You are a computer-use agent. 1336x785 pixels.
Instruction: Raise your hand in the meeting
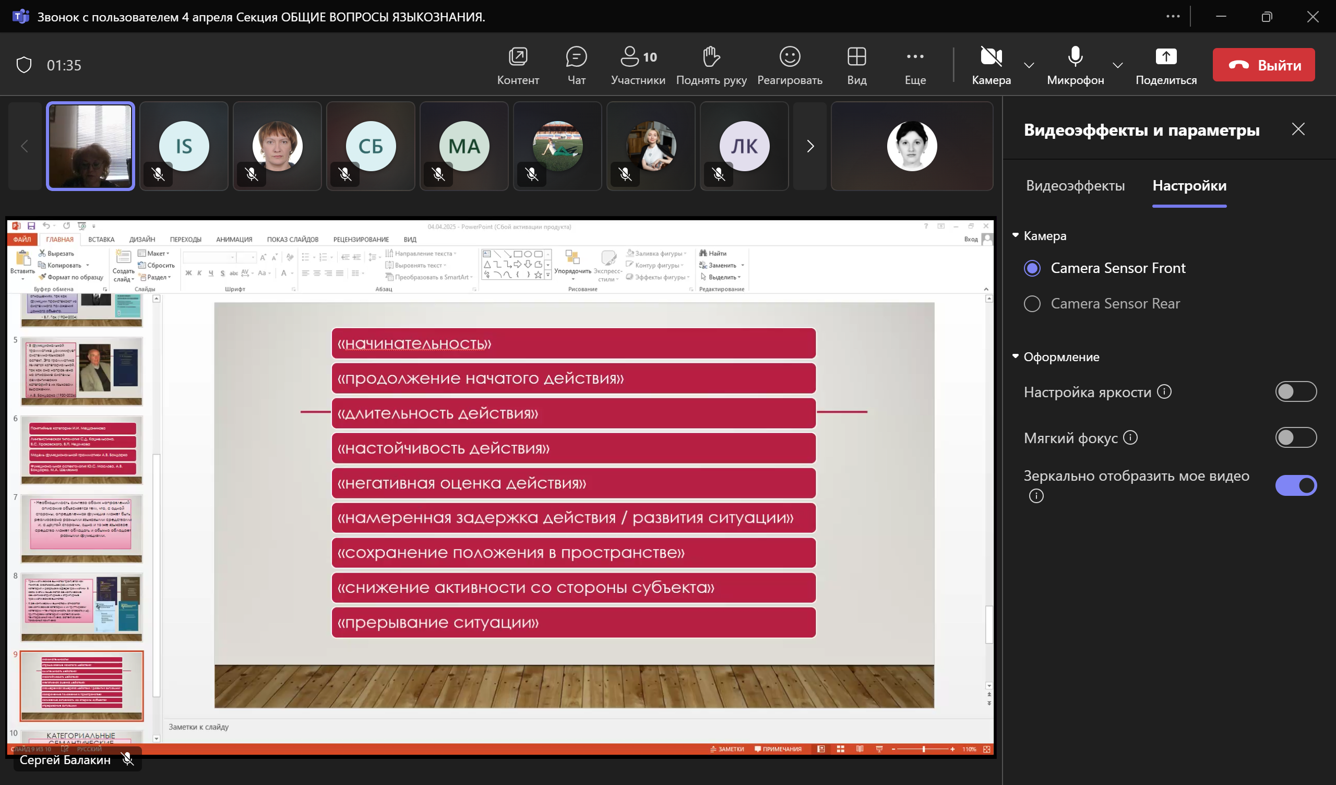pyautogui.click(x=711, y=65)
